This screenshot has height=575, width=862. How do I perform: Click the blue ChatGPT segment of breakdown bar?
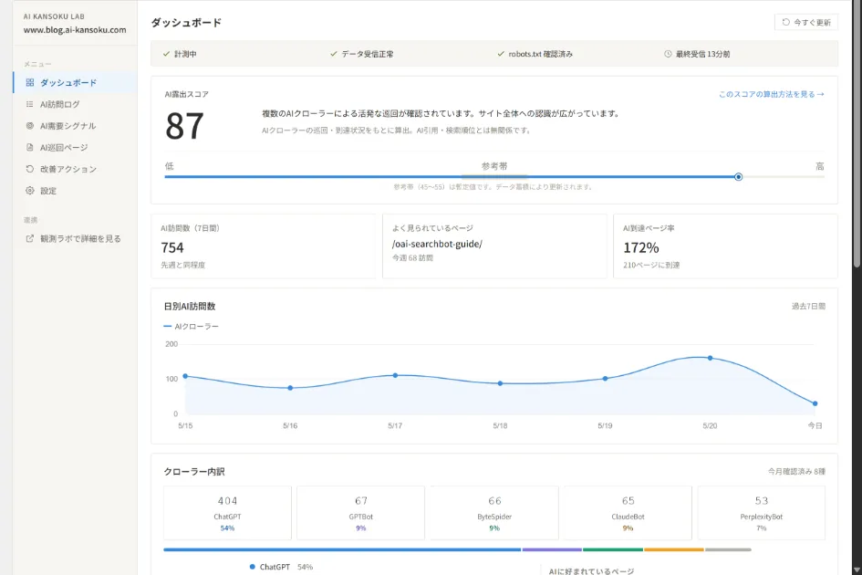(342, 549)
